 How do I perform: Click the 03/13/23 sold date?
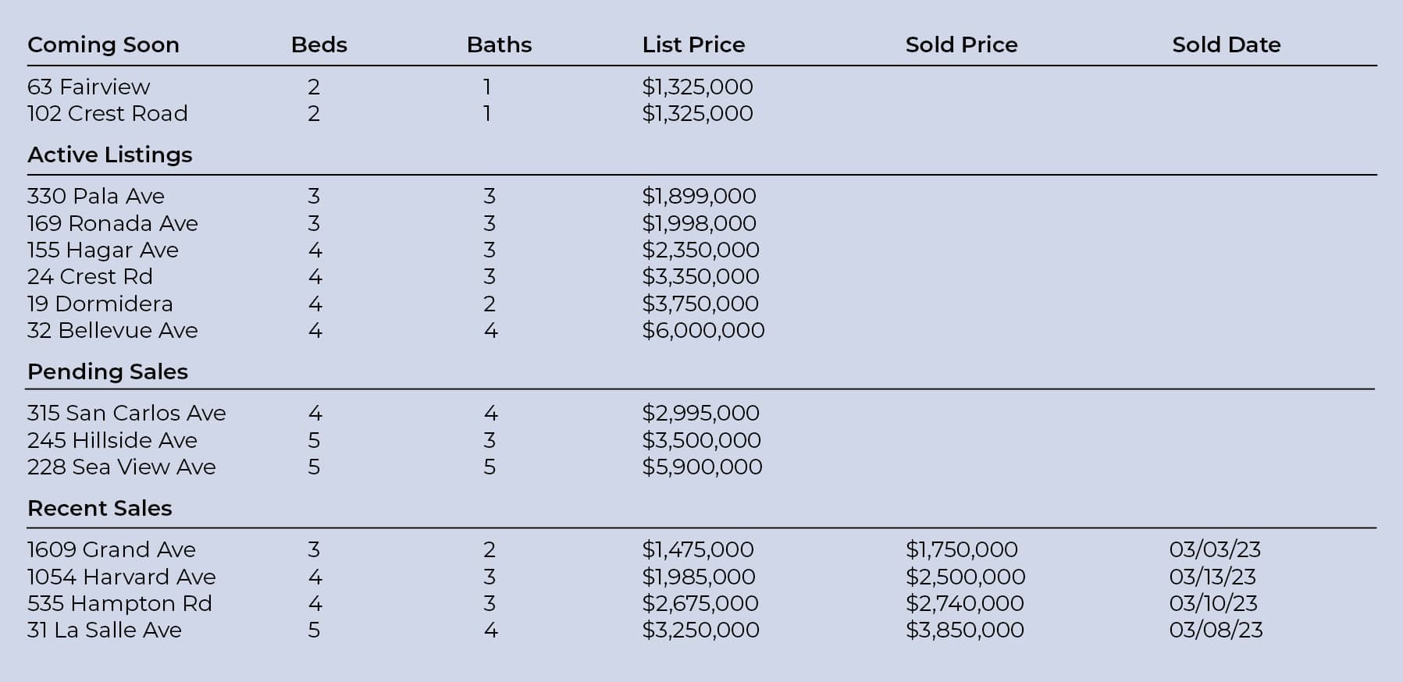pos(1212,577)
